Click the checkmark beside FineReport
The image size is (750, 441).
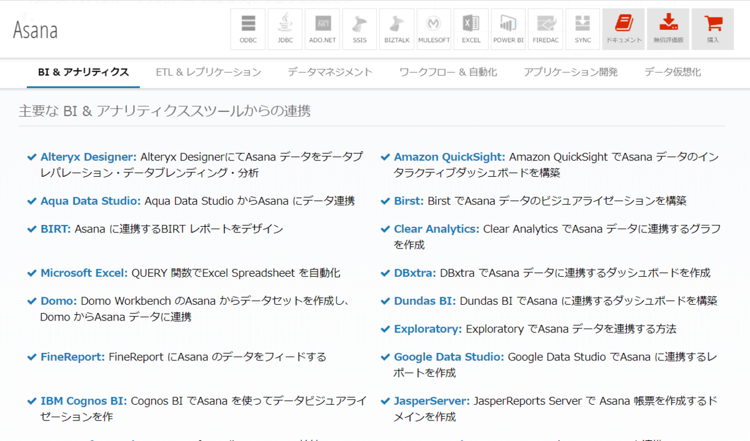(31, 357)
